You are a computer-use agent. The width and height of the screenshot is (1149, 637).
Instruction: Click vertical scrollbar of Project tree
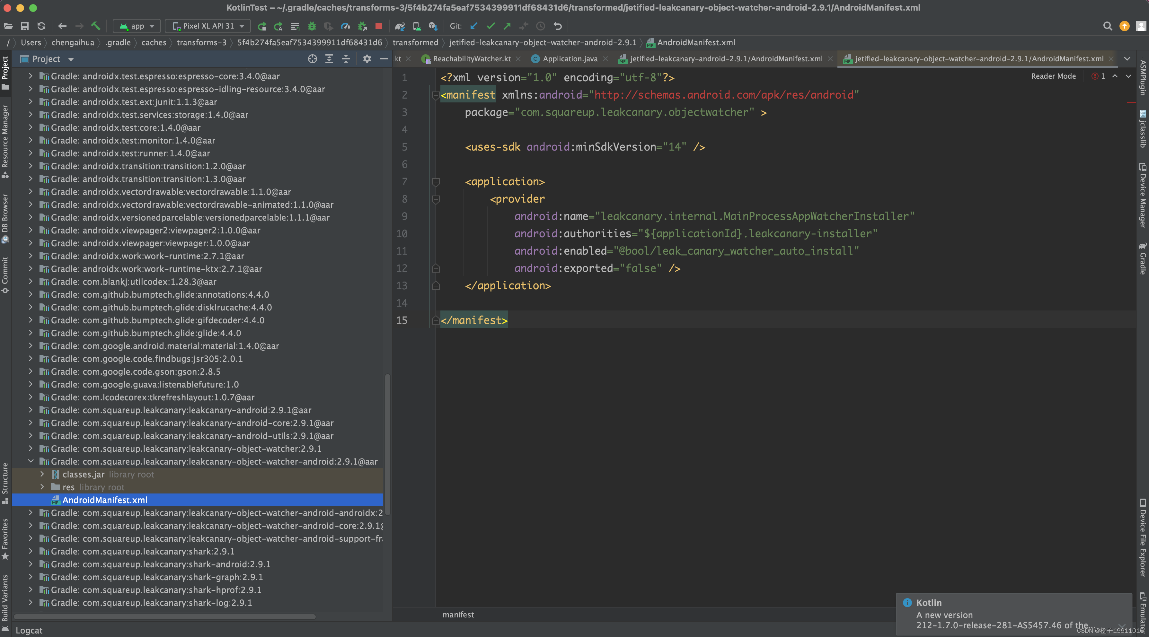point(387,444)
